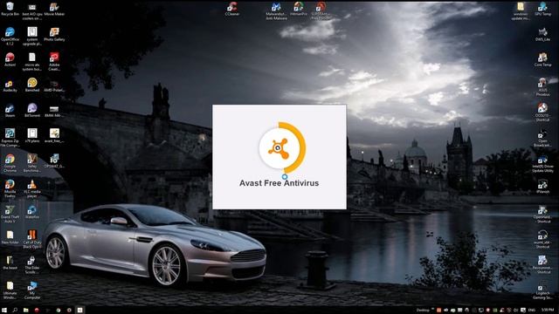Launch Google Chrome from the desktop
The width and height of the screenshot is (559, 314).
tap(10, 163)
